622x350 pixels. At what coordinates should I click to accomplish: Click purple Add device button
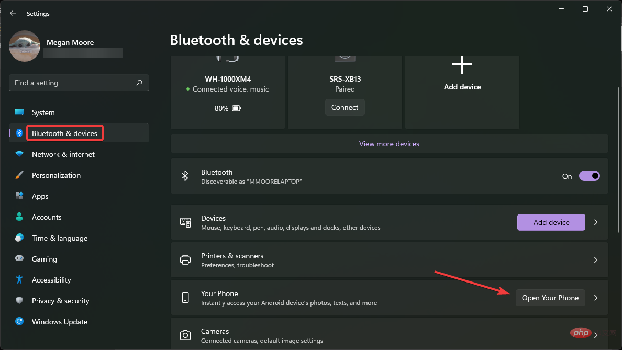point(551,222)
